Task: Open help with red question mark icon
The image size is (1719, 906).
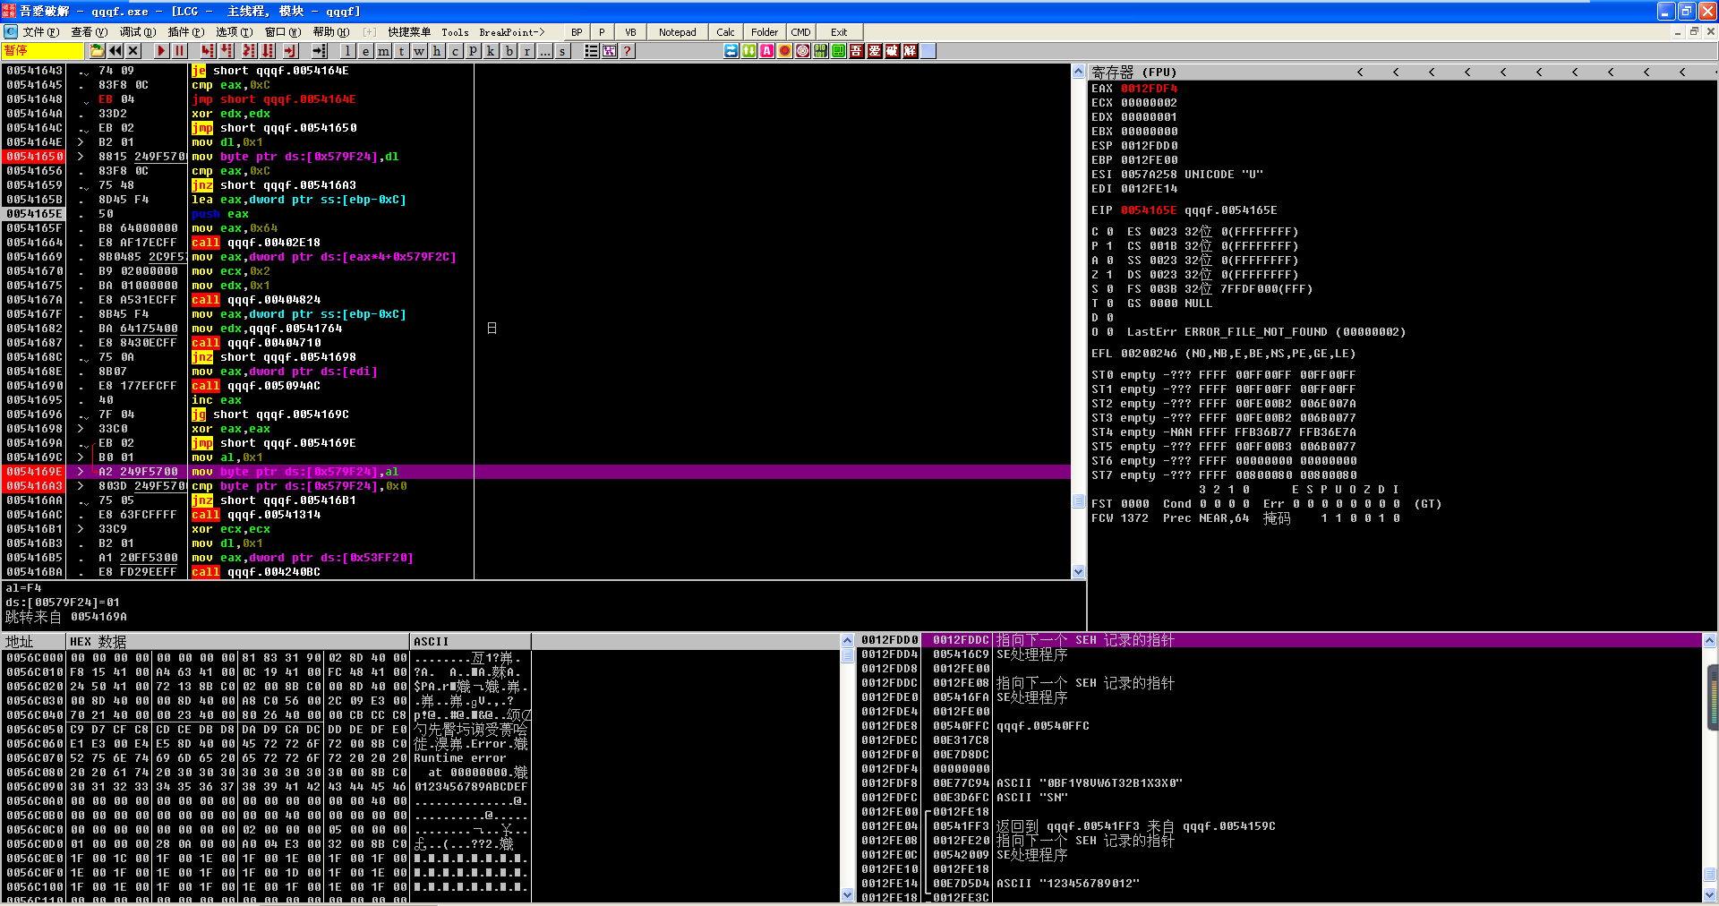Action: point(628,51)
